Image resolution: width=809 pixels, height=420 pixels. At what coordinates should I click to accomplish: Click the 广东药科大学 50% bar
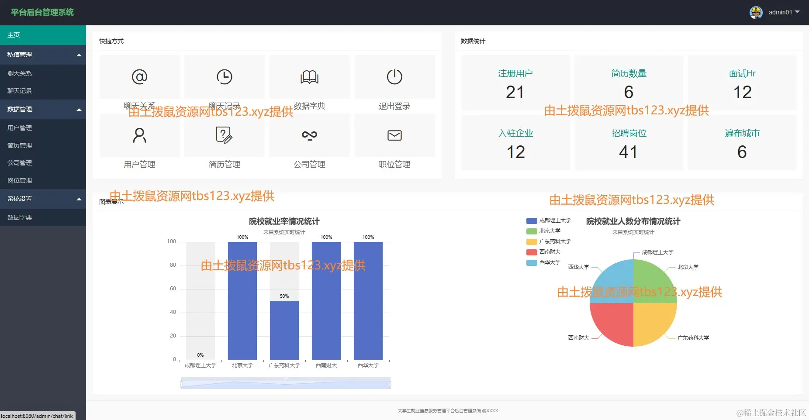tap(284, 330)
